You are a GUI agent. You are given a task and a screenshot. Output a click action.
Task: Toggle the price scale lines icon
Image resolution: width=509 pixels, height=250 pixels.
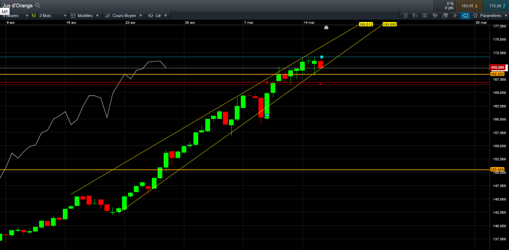pos(404,16)
